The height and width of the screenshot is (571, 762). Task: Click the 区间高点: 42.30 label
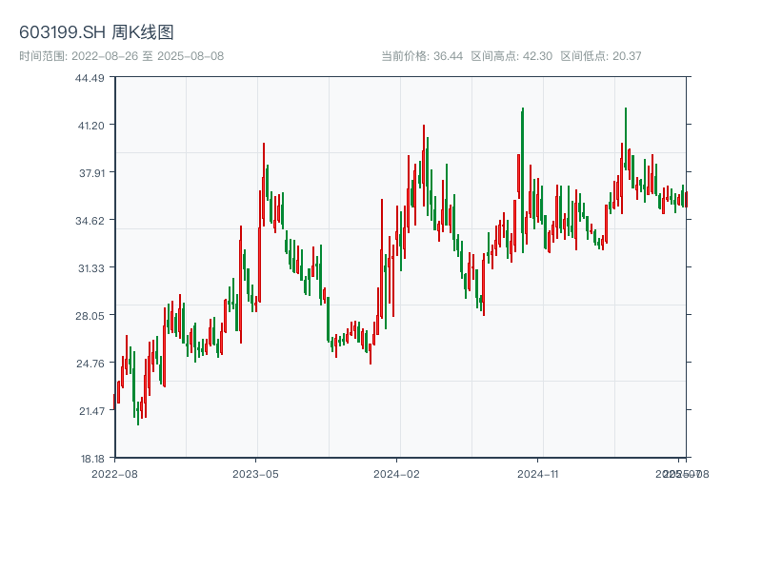coord(511,56)
